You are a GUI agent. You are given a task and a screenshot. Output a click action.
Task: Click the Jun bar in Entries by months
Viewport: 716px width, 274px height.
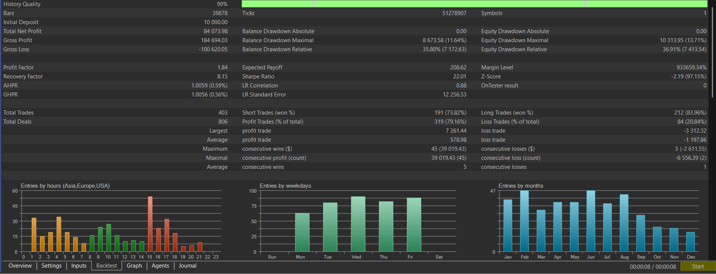tap(591, 221)
